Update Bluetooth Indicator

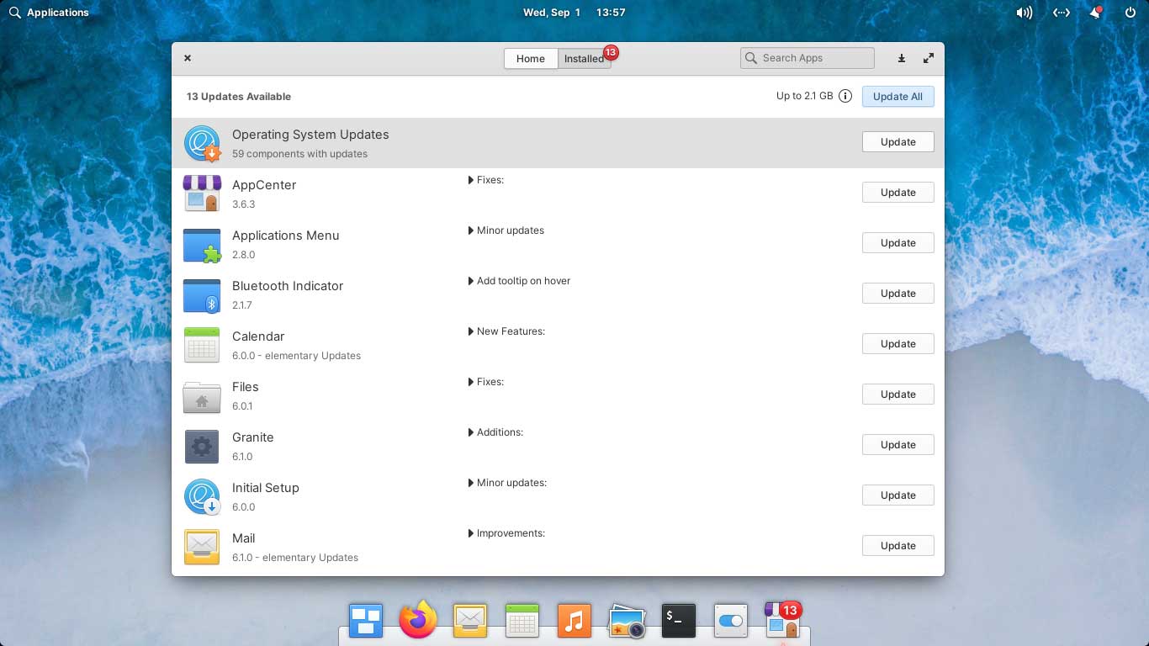897,294
